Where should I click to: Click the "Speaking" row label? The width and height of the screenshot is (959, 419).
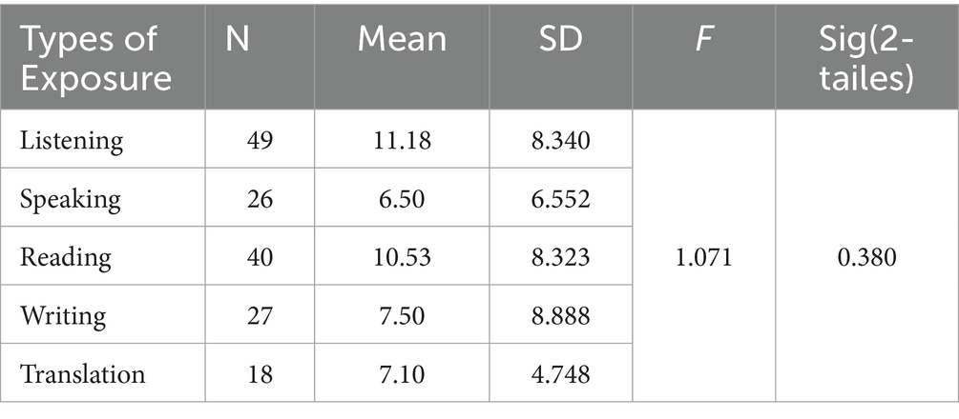[71, 200]
